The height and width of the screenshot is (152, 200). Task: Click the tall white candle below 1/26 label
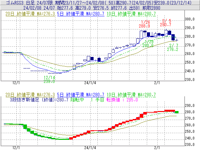pyautogui.click(x=141, y=35)
